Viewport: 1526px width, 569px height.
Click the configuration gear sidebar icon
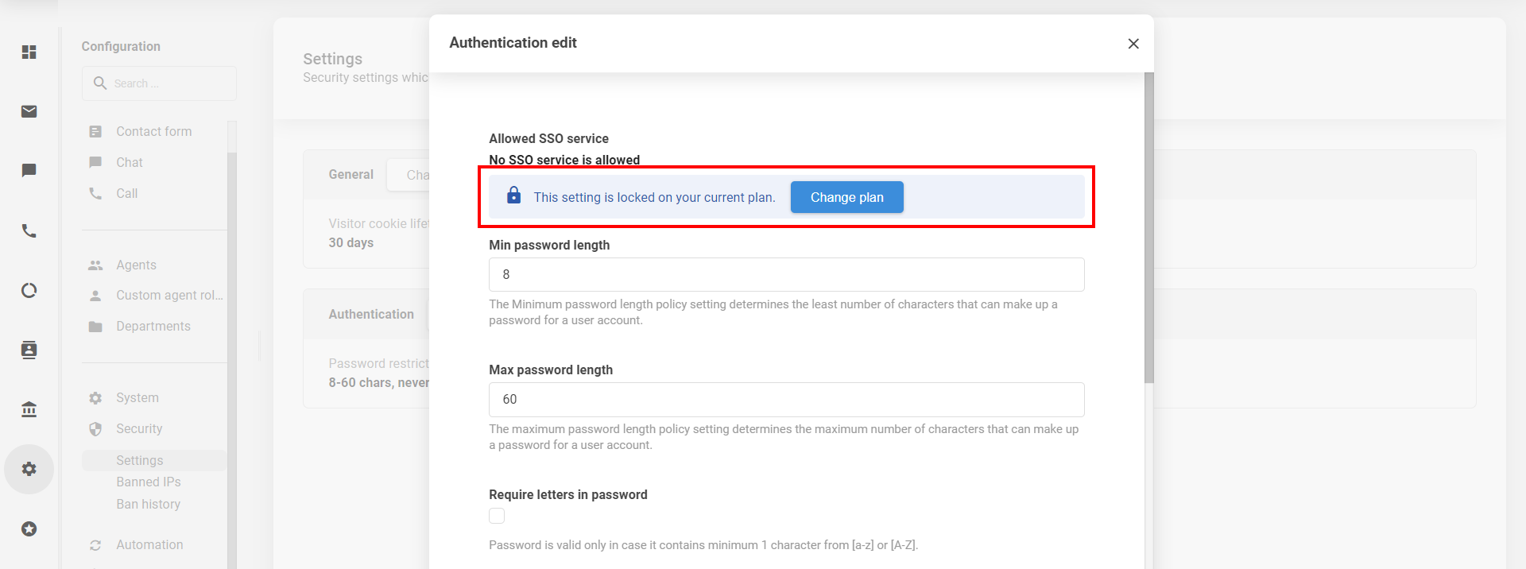pyautogui.click(x=29, y=469)
